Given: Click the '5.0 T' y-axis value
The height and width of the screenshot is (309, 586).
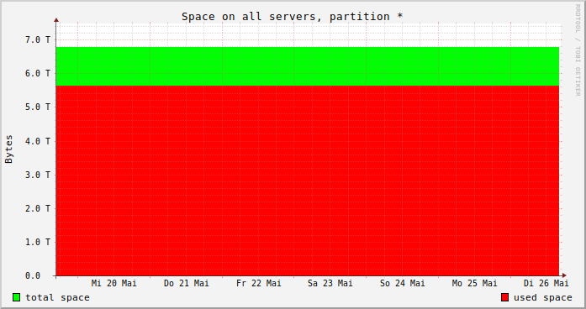Looking at the screenshot, I should pos(37,107).
